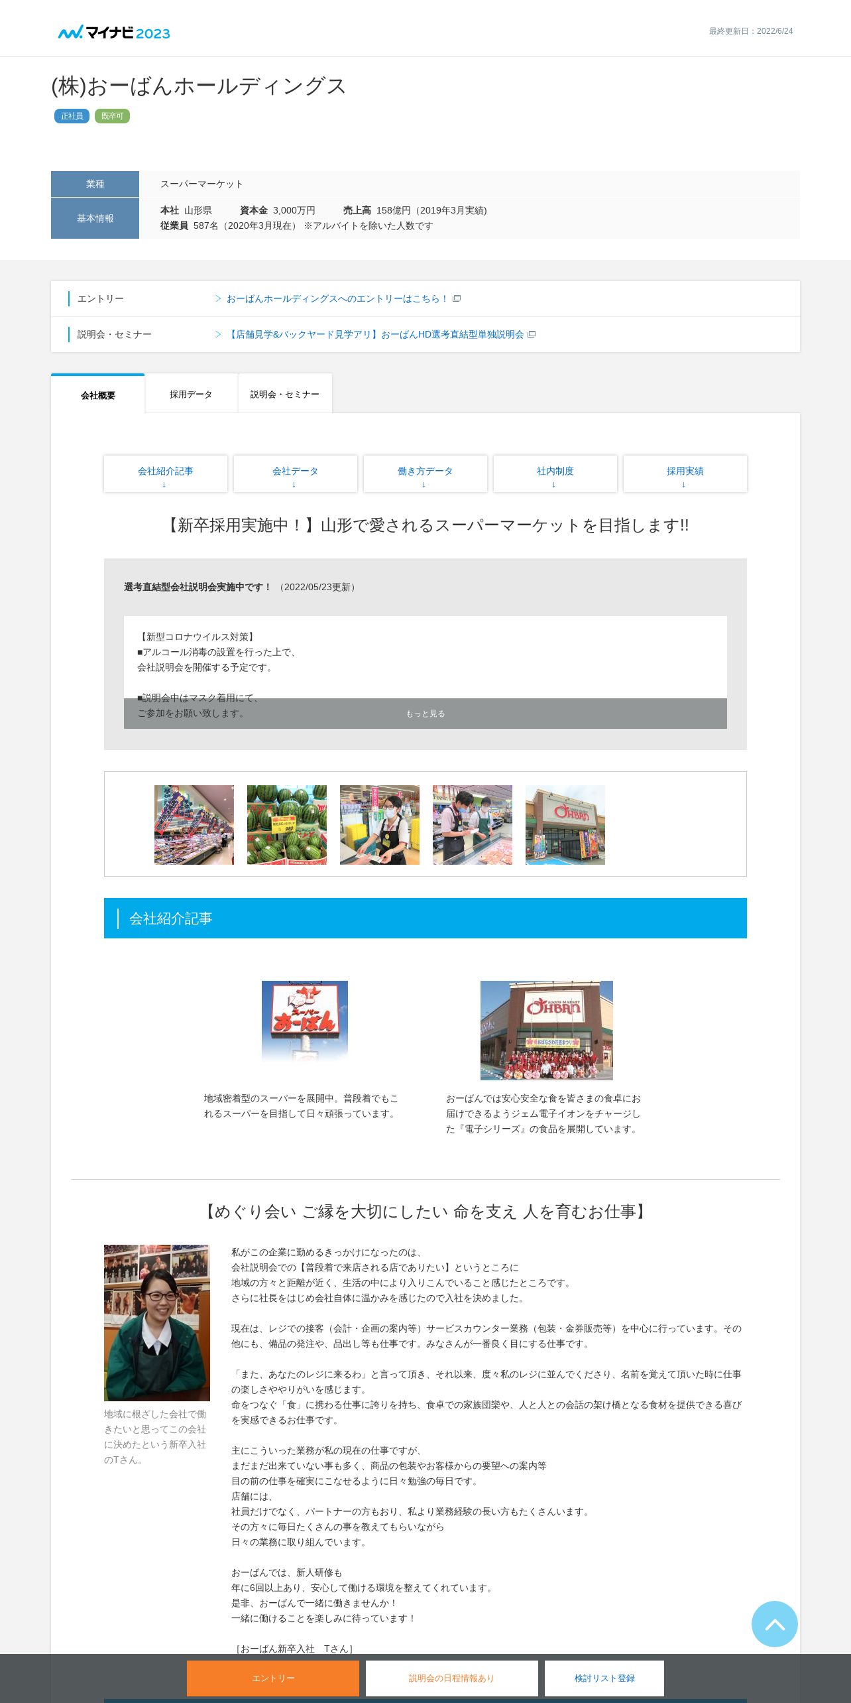This screenshot has height=1703, width=851.
Task: Click 資本金 3,000万円 text
Action: pyautogui.click(x=278, y=210)
